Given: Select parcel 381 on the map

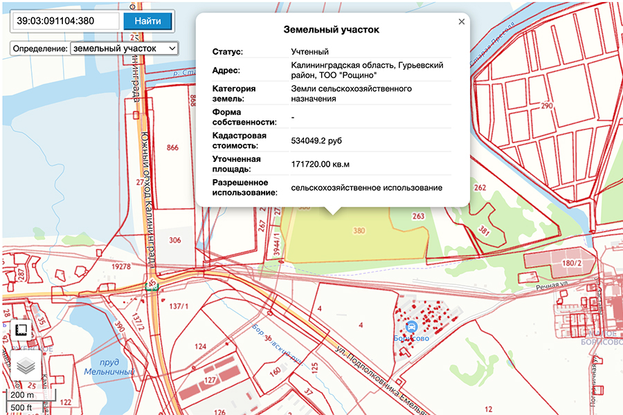Looking at the screenshot, I should coord(484,232).
